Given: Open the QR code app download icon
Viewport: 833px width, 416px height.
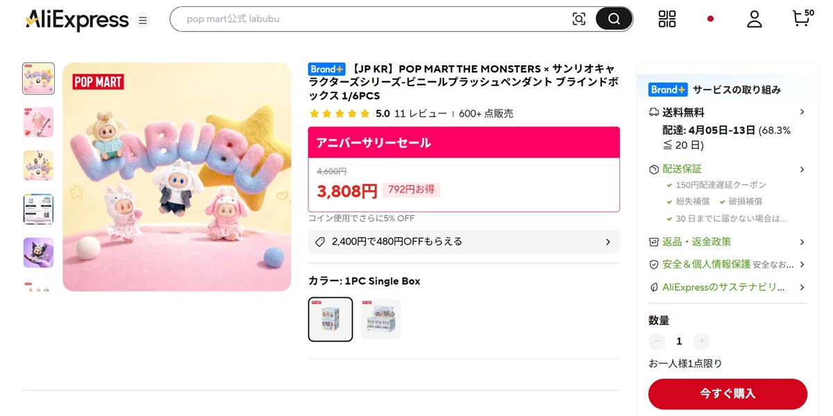Looking at the screenshot, I should point(666,19).
